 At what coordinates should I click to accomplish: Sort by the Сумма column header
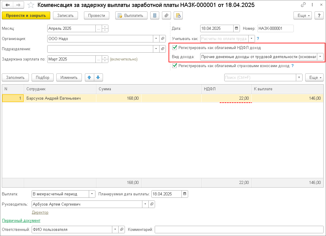pyautogui.click(x=149, y=89)
